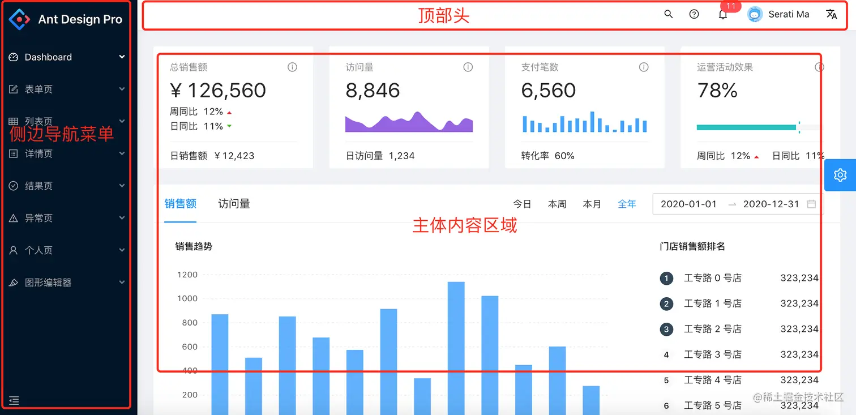The width and height of the screenshot is (856, 415).
Task: Click rank badge 3 for 工专路 2 号店
Action: pos(666,329)
